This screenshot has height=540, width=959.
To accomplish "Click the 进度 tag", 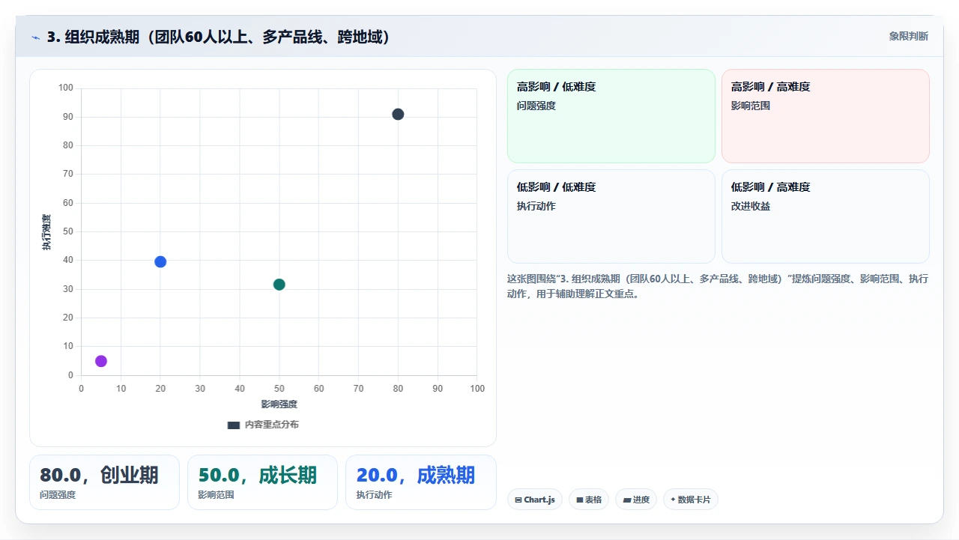I will click(x=636, y=500).
